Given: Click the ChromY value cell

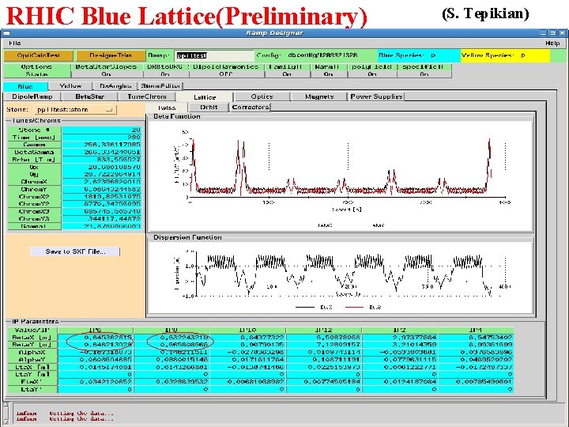Looking at the screenshot, I should click(102, 189).
